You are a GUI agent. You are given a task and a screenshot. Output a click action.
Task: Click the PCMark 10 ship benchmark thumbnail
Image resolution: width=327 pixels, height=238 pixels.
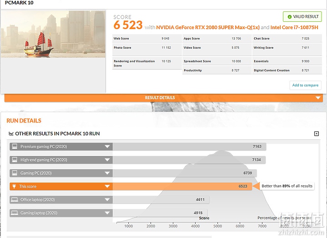click(x=53, y=34)
